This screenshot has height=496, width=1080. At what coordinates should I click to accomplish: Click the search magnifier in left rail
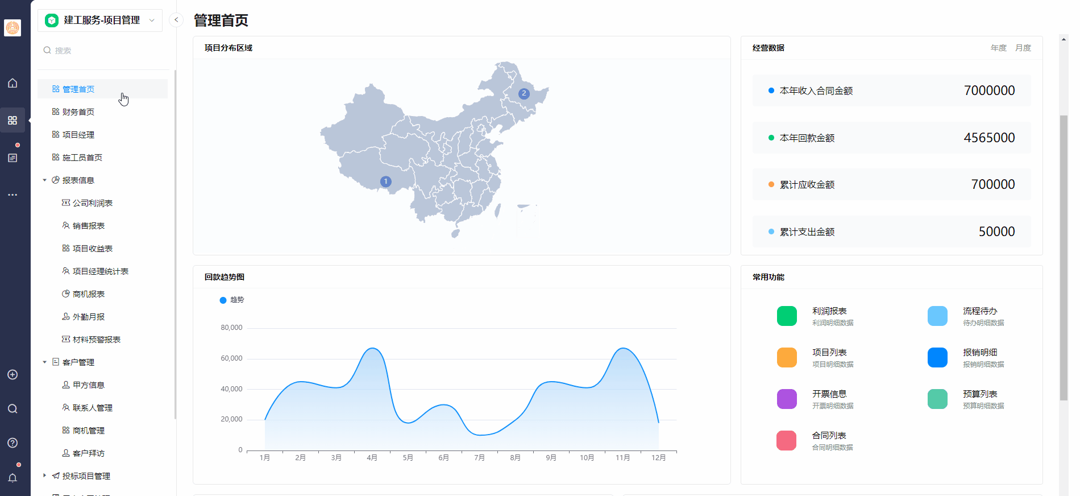(13, 409)
